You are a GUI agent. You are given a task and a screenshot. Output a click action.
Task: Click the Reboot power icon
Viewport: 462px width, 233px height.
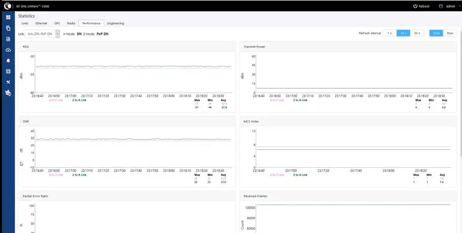click(415, 6)
